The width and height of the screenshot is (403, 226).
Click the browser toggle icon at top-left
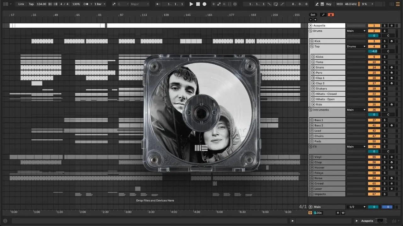[x=5, y=4]
